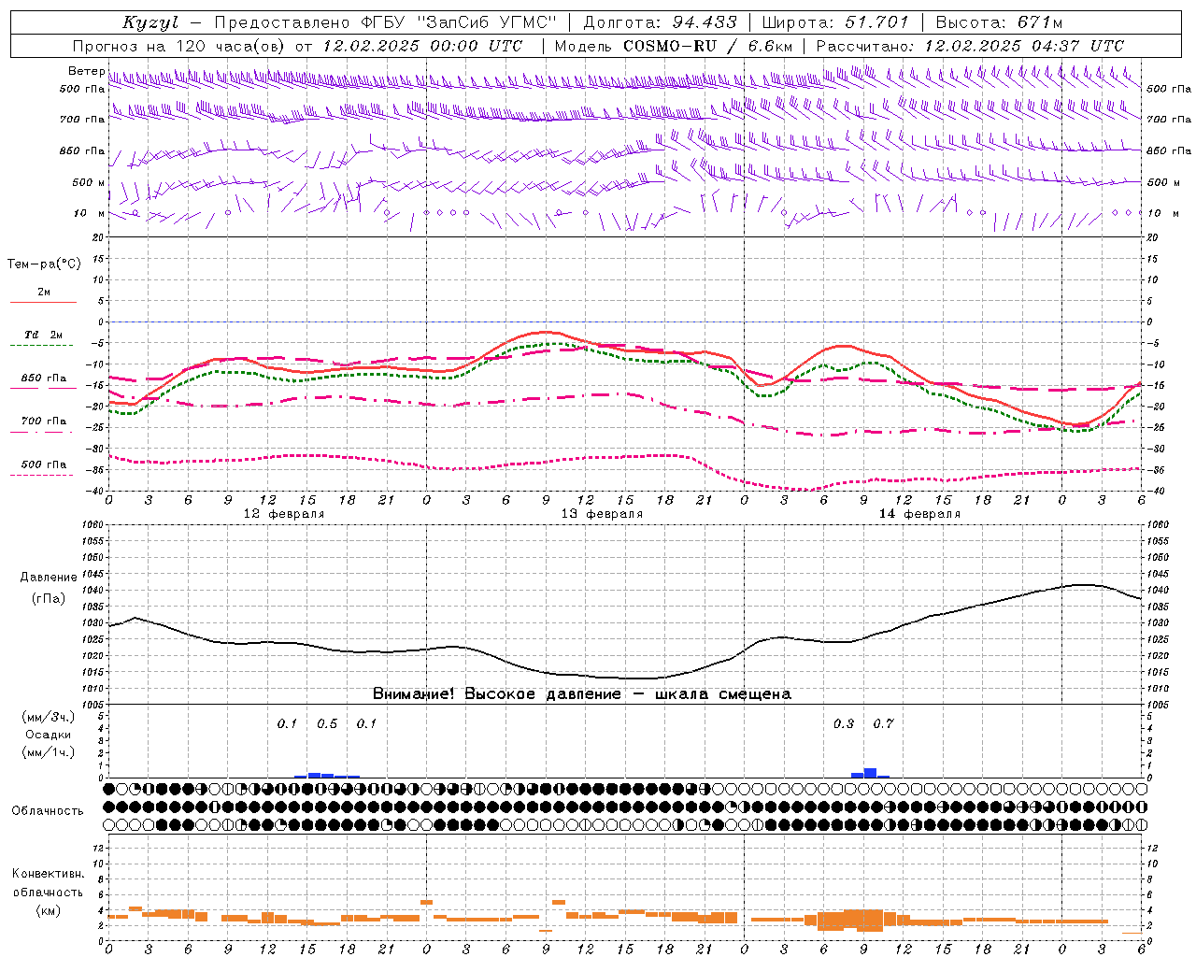The image size is (1196, 957).
Task: Click the 'Давление' pressure panel label
Action: click(x=49, y=578)
